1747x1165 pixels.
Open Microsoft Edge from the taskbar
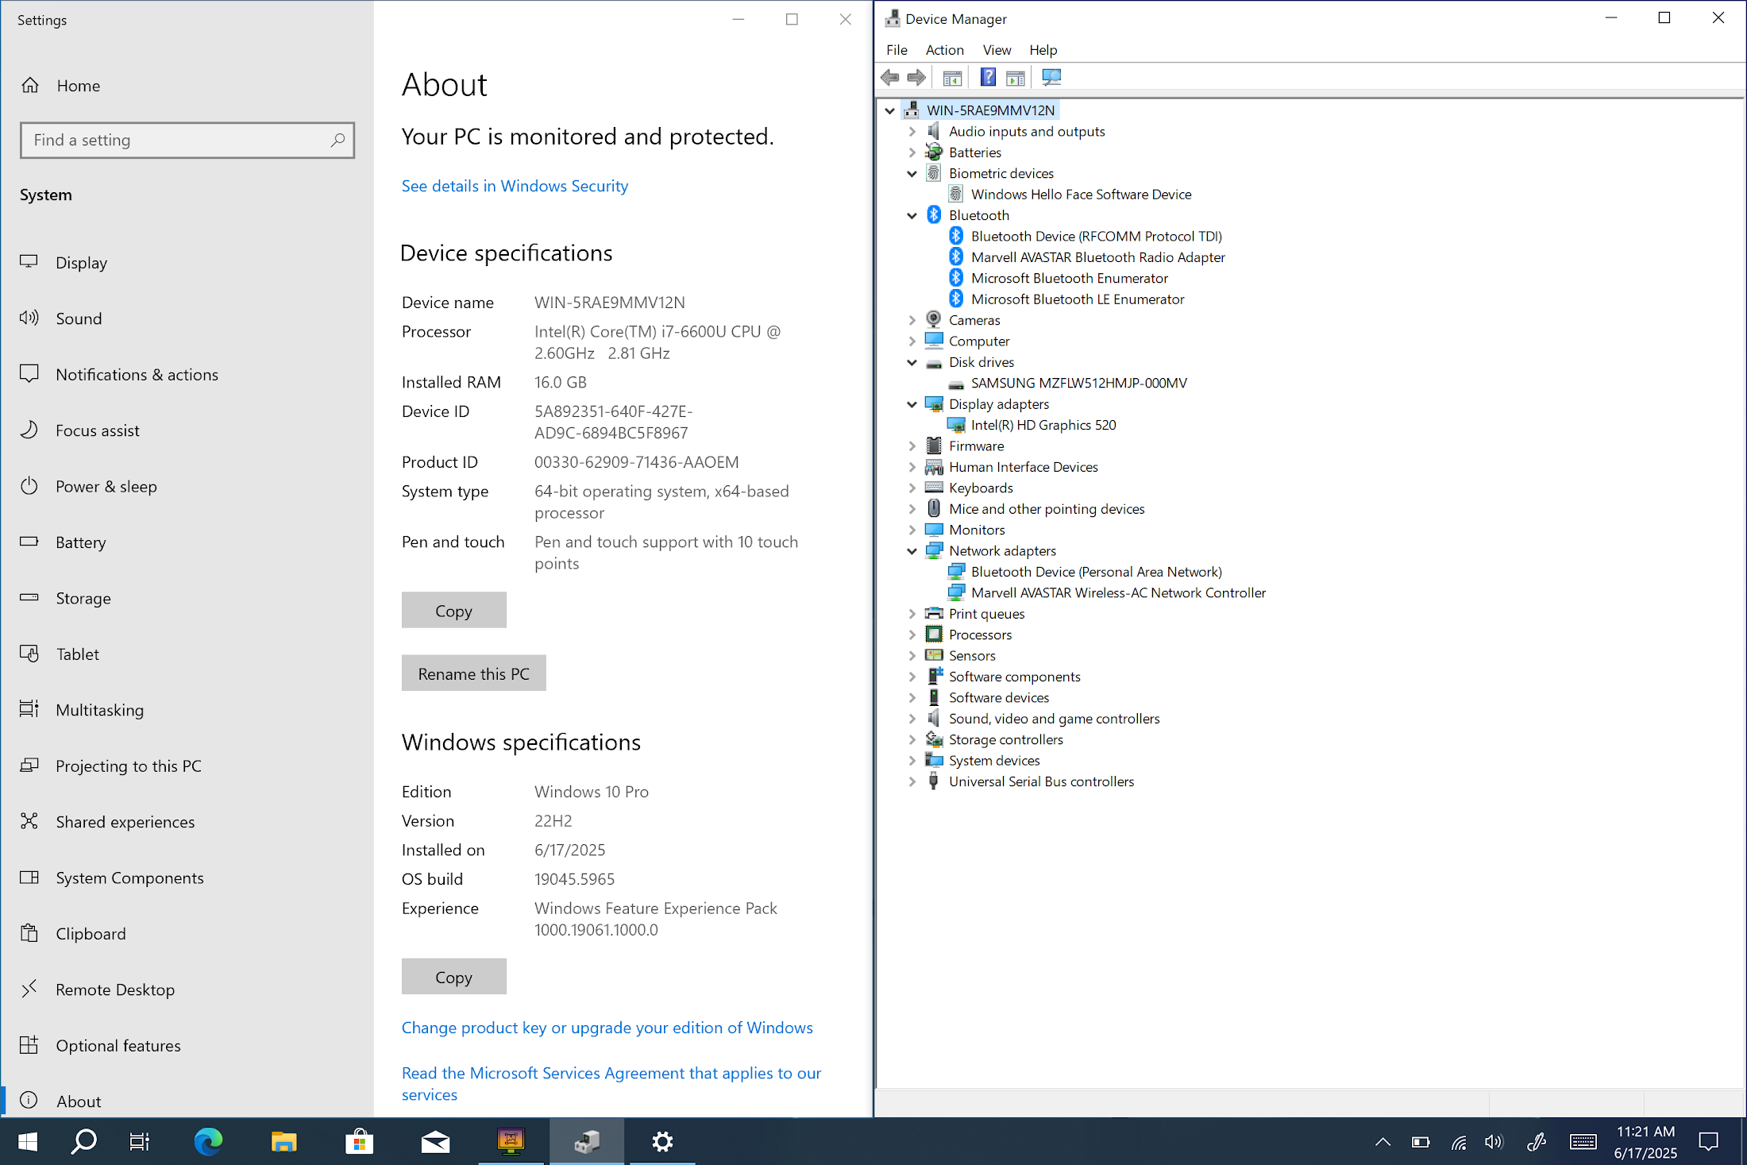208,1141
